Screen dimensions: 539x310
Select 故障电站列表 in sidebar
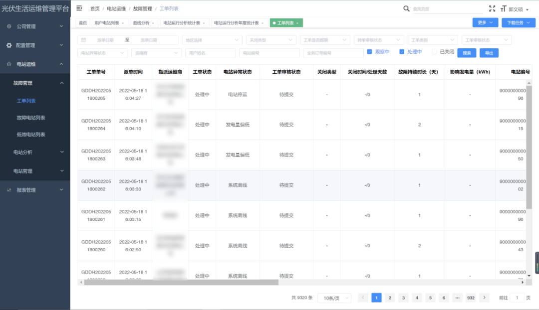click(x=31, y=118)
